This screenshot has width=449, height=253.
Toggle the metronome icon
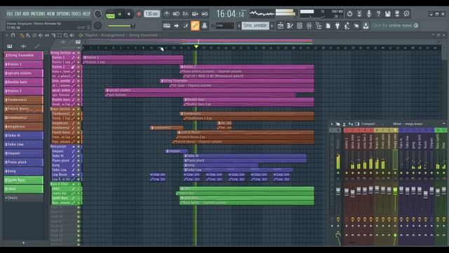pos(166,14)
